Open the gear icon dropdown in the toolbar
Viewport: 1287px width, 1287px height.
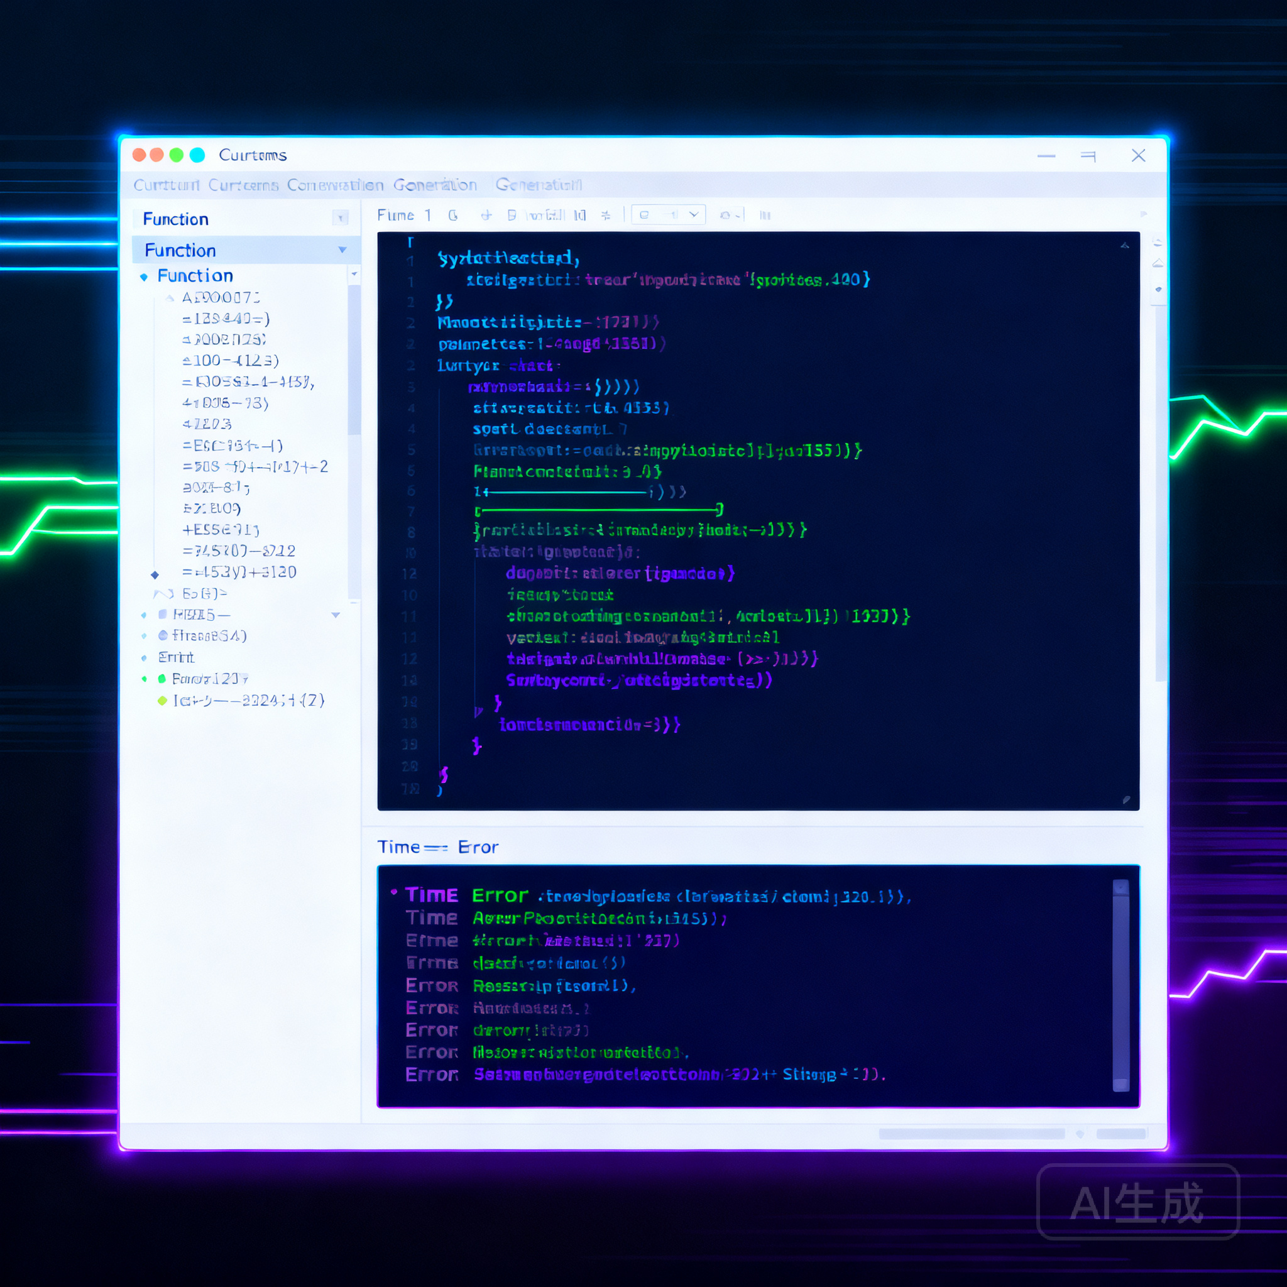(730, 215)
